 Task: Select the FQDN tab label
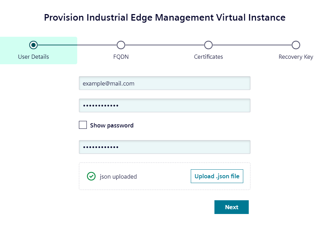[x=121, y=57]
